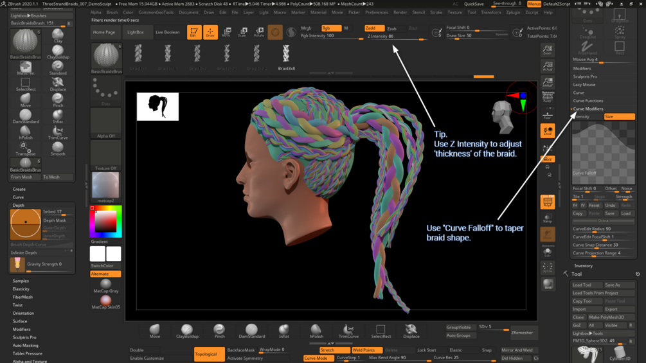Screen dimensions: 646x363
Task: Select the TrimCurve brush in left palette
Action: [58, 132]
